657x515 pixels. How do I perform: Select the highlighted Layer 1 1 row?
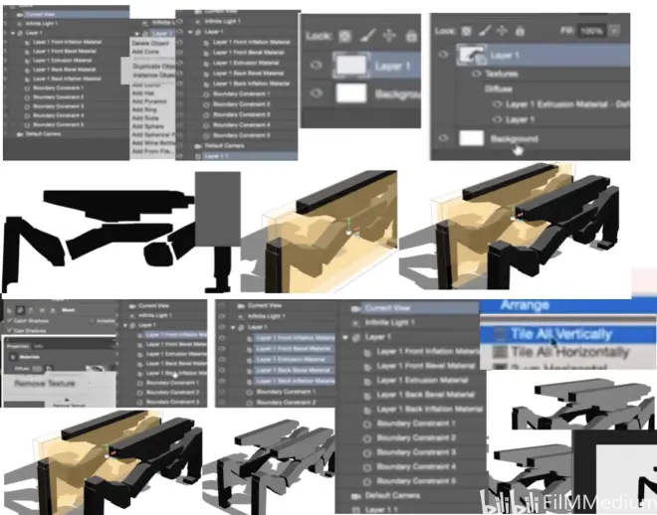250,156
